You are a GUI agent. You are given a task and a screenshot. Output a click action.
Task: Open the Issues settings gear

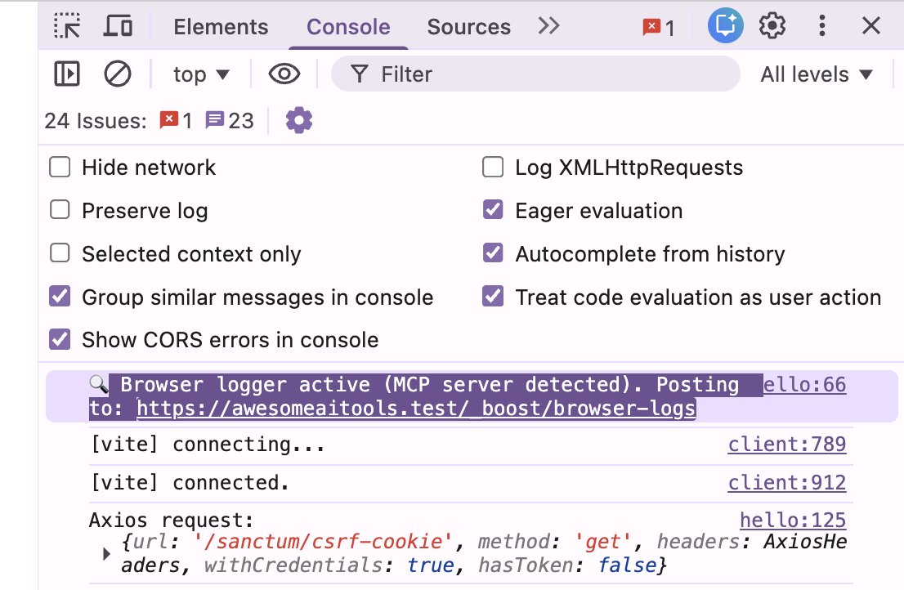click(x=298, y=119)
